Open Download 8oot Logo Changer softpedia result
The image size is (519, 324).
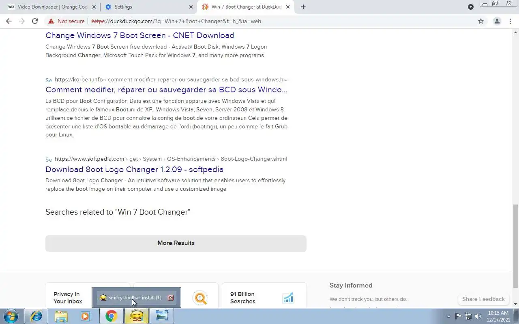tap(134, 169)
